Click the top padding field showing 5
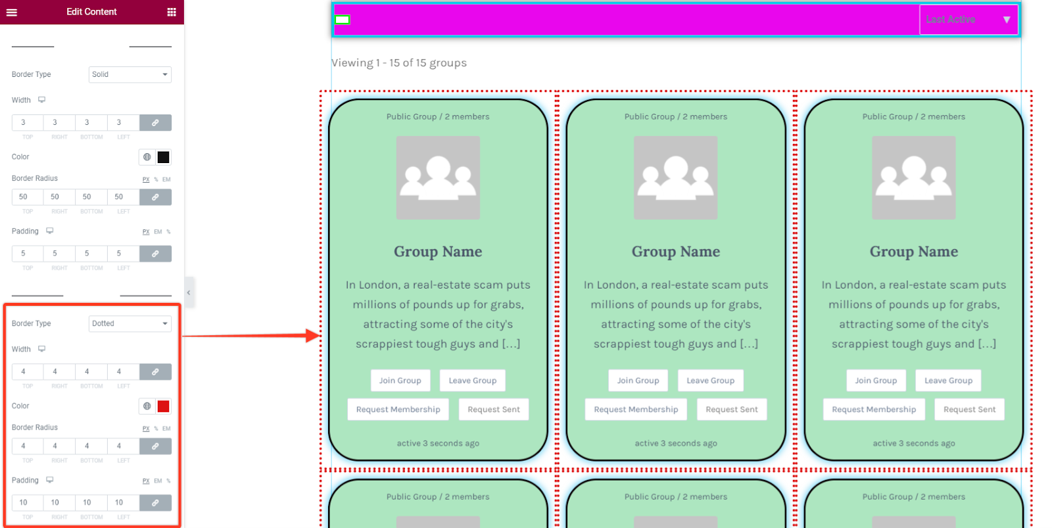Image resolution: width=1052 pixels, height=528 pixels. 28,253
